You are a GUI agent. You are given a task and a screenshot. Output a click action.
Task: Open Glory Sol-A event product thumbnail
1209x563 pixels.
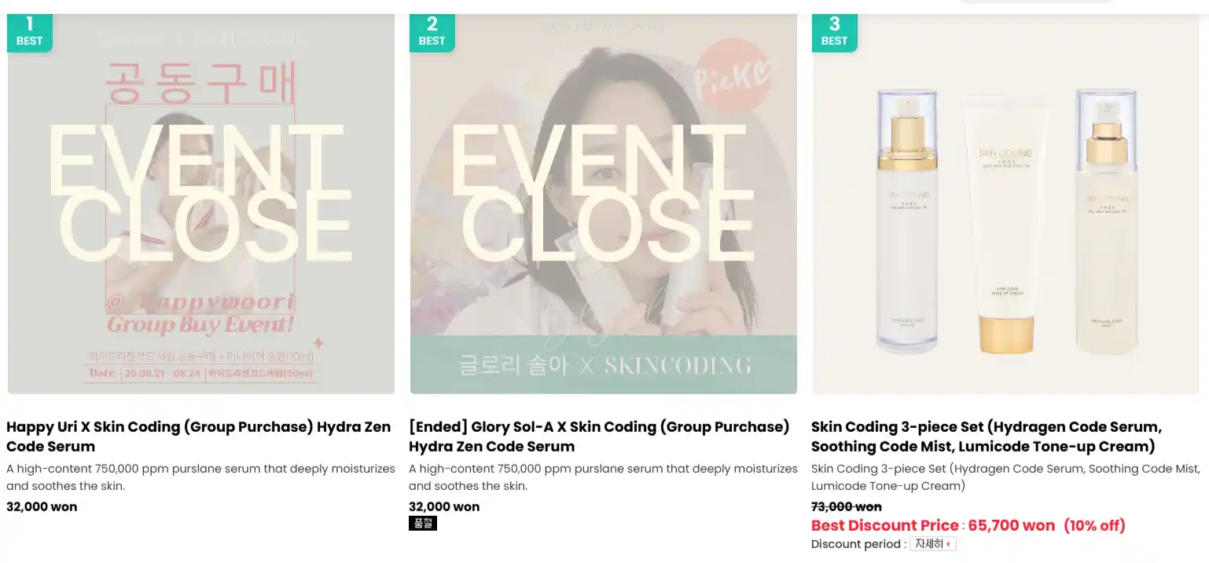(603, 204)
